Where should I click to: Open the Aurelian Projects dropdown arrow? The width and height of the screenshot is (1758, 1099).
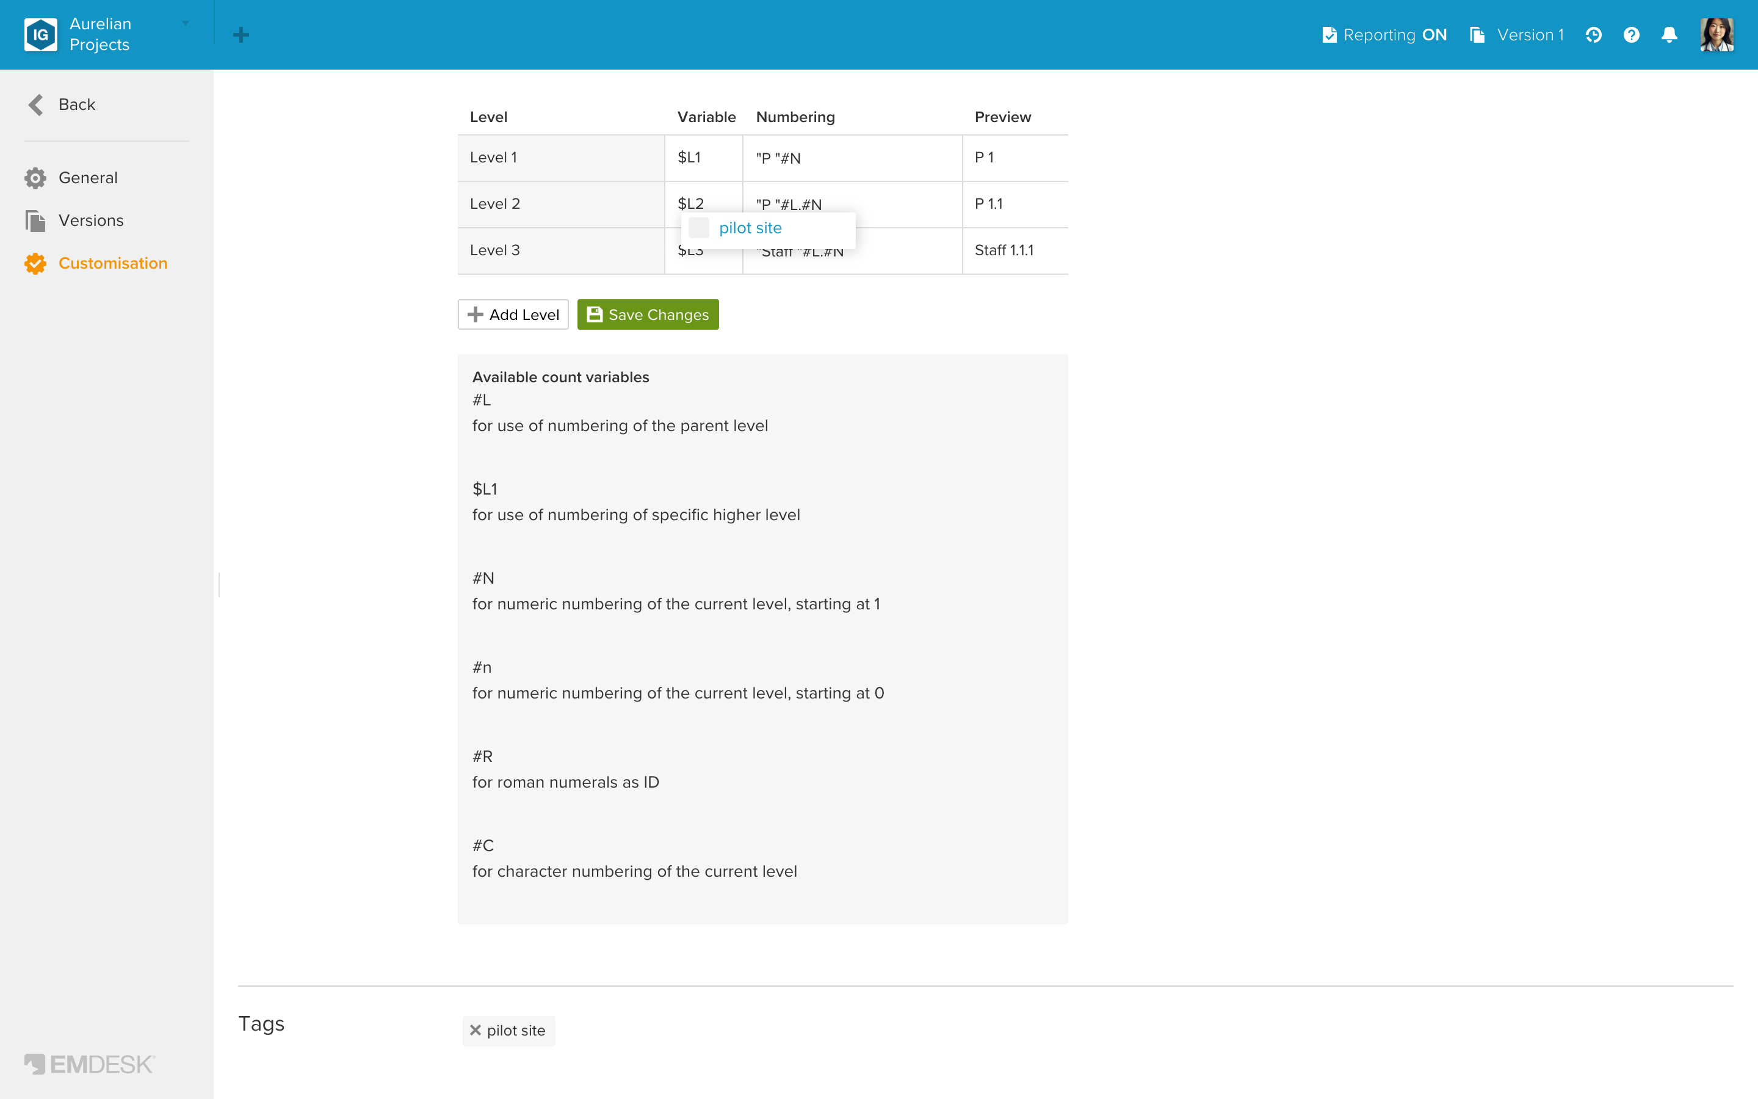[185, 23]
